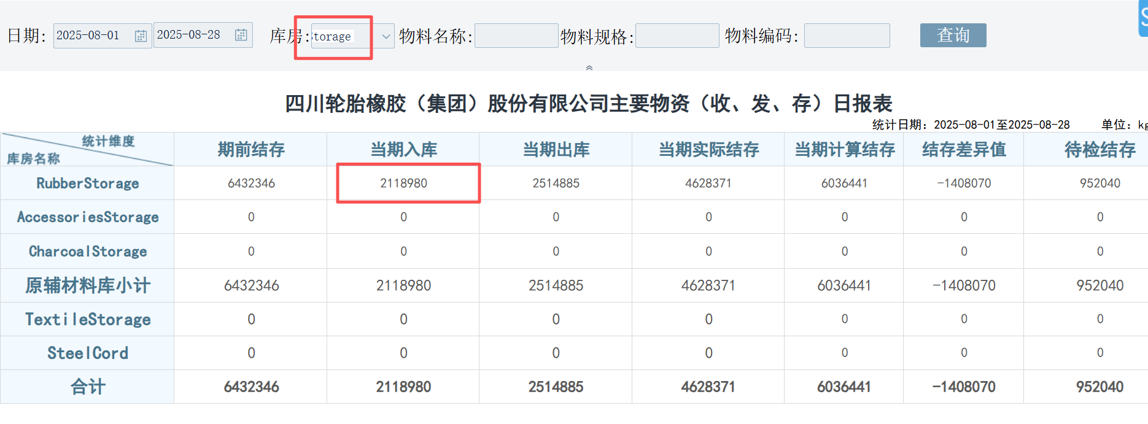Click 2514885 in the 合计 row
The image size is (1148, 424).
point(556,387)
